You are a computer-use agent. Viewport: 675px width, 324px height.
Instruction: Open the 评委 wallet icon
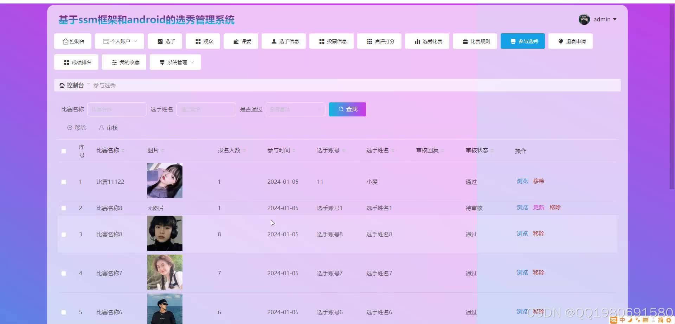coord(236,41)
